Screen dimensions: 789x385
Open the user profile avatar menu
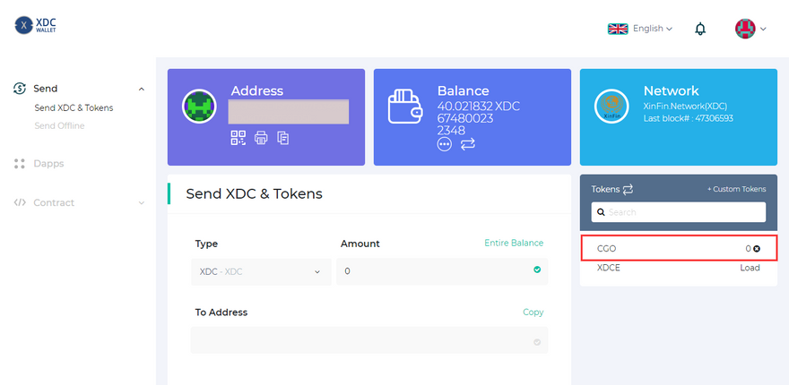(750, 29)
